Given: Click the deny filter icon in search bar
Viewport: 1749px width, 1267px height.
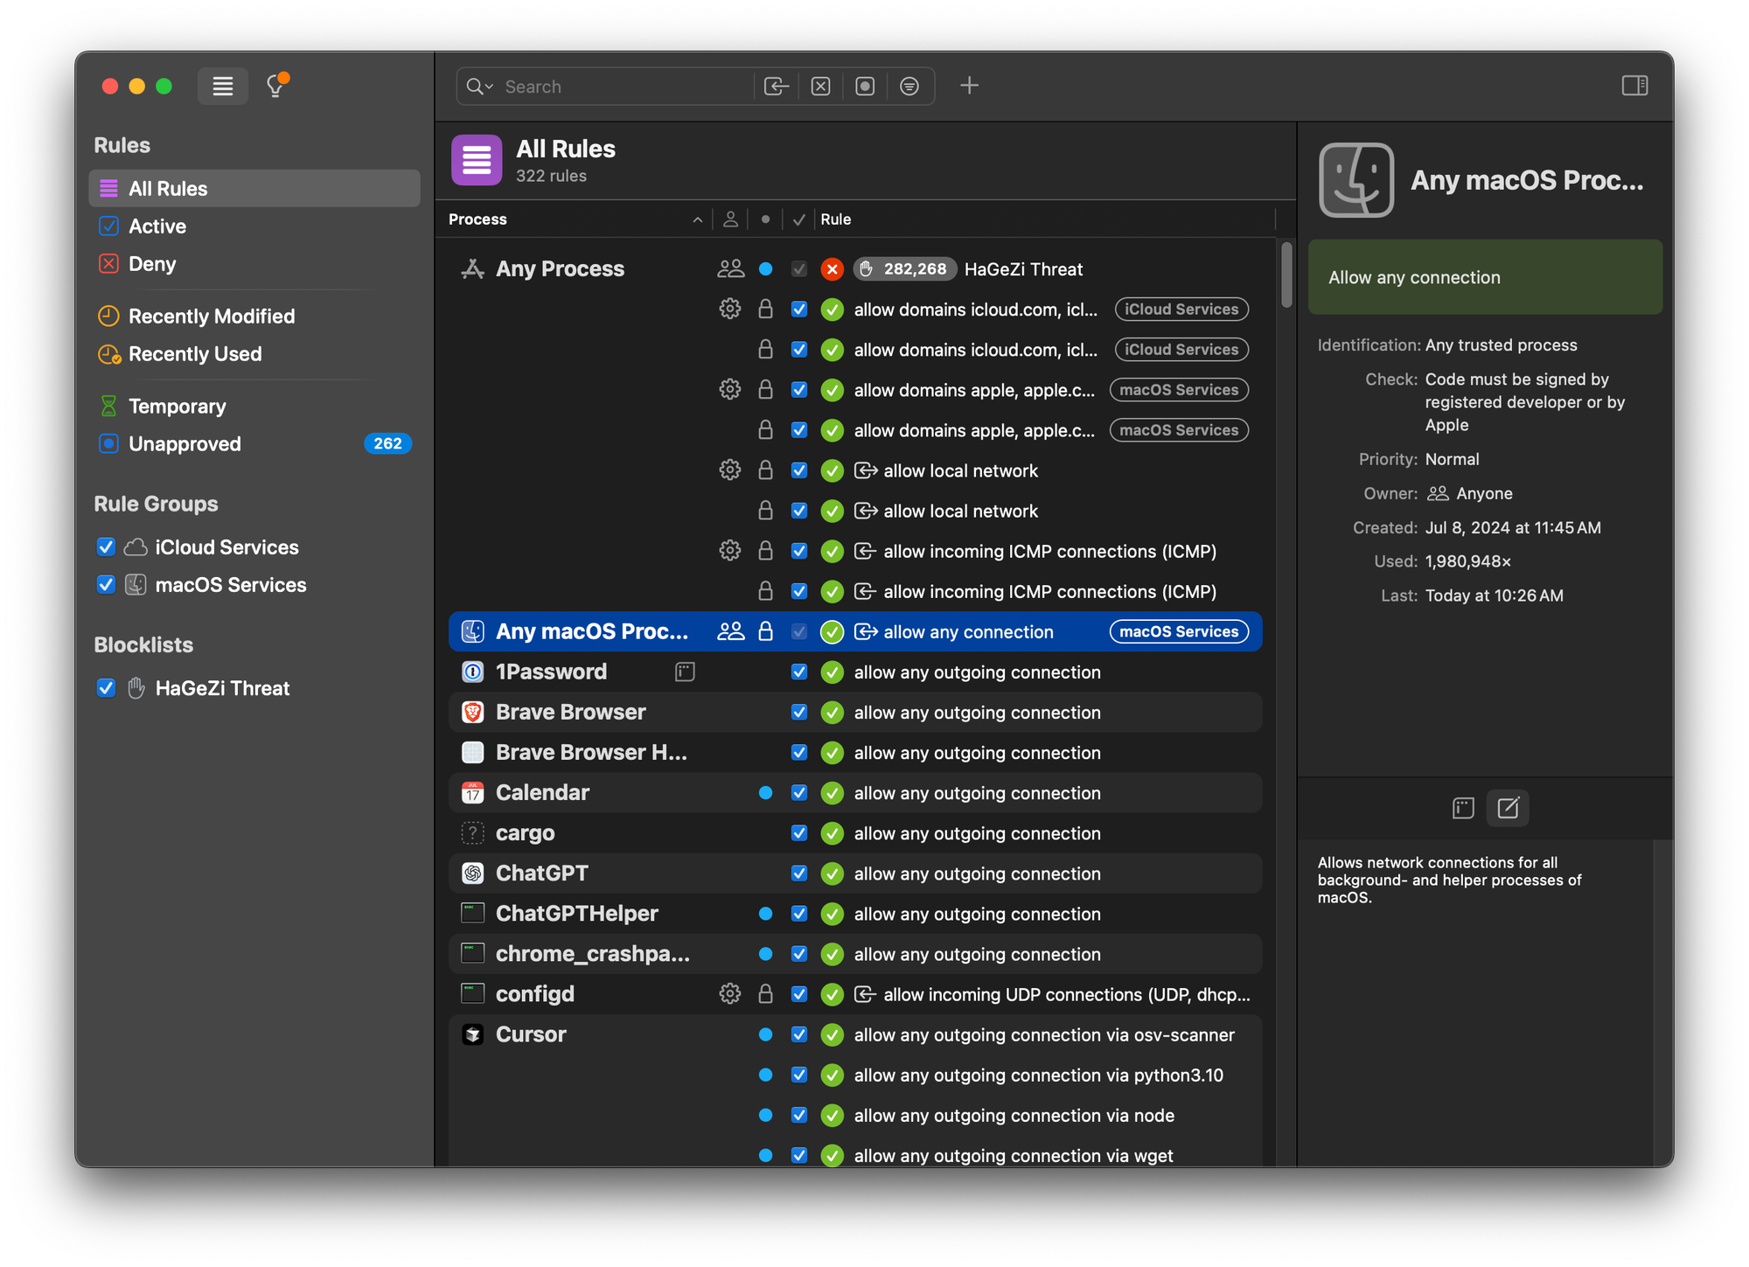Looking at the screenshot, I should click(820, 86).
